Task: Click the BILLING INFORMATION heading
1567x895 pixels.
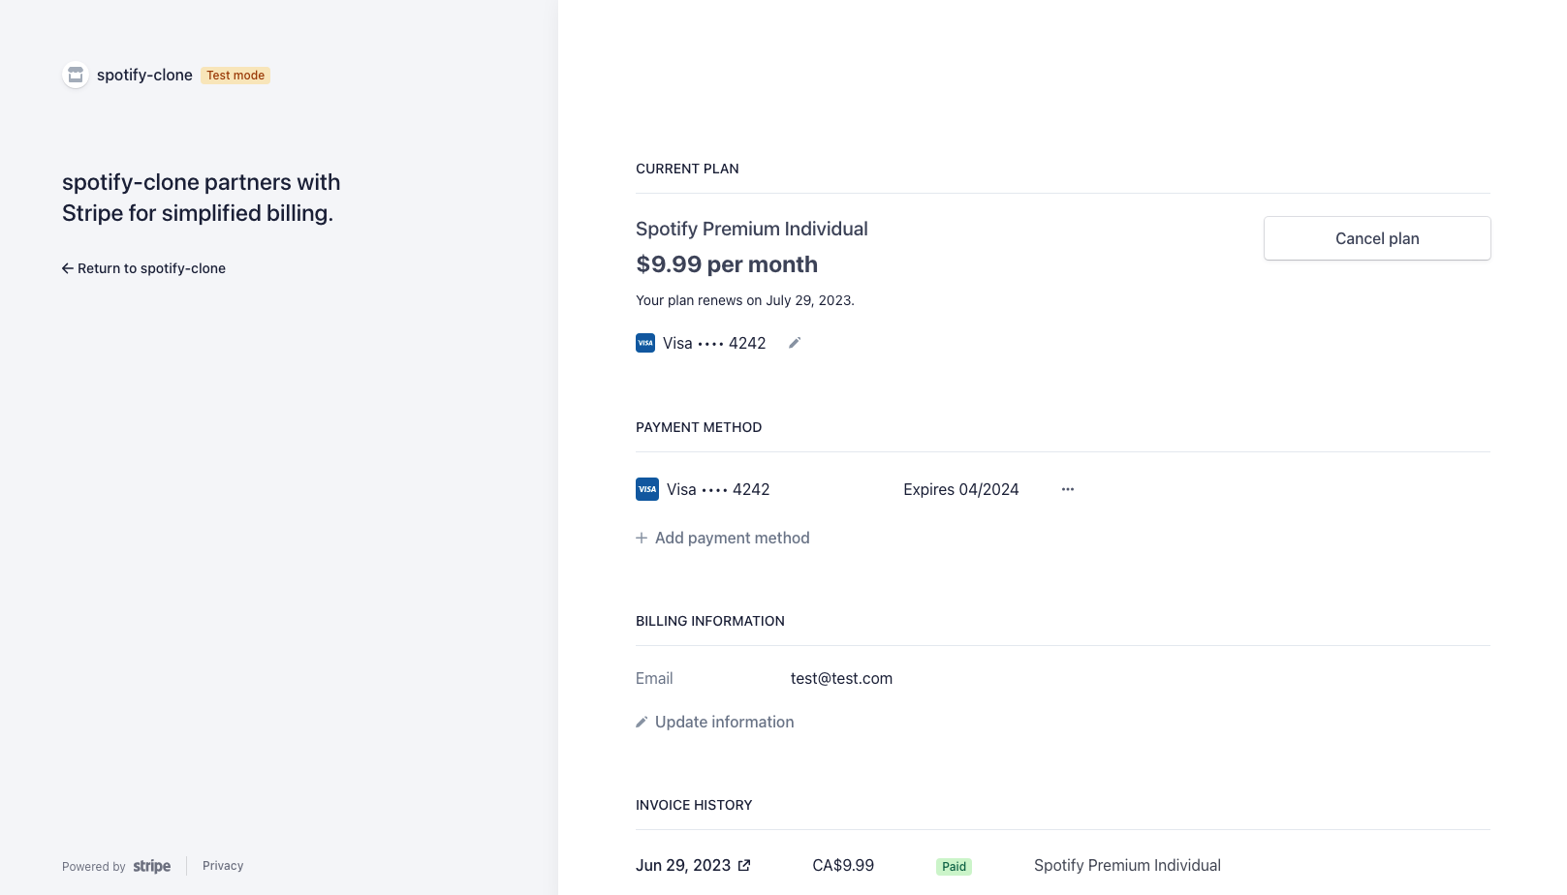Action: (x=710, y=621)
